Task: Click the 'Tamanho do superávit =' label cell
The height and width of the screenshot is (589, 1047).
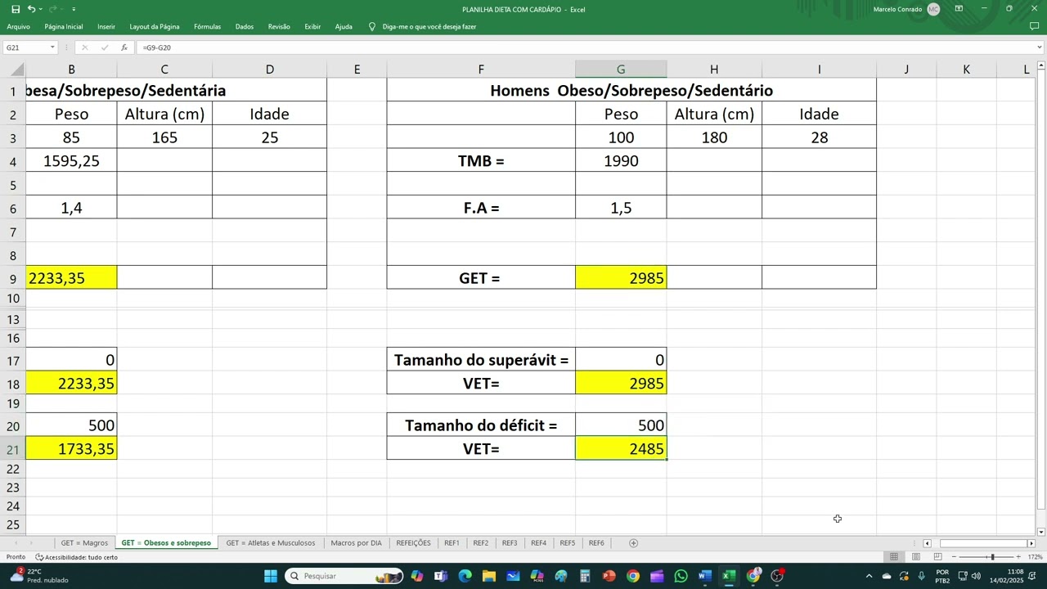Action: tap(481, 359)
